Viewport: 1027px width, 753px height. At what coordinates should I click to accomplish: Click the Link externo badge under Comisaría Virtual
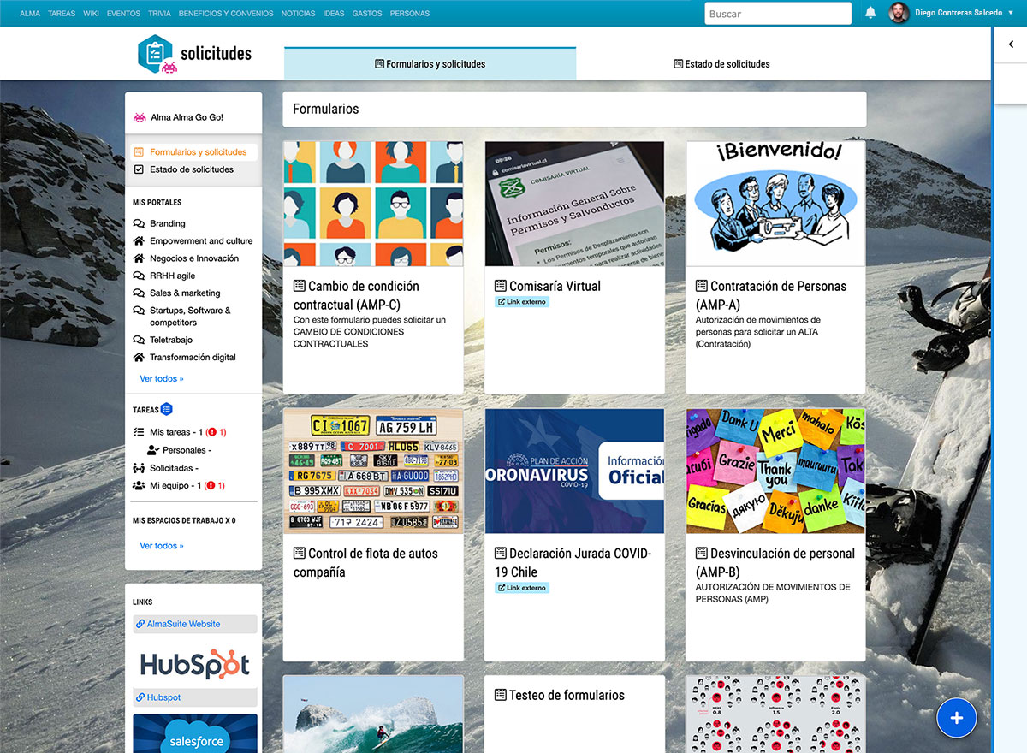pyautogui.click(x=521, y=302)
